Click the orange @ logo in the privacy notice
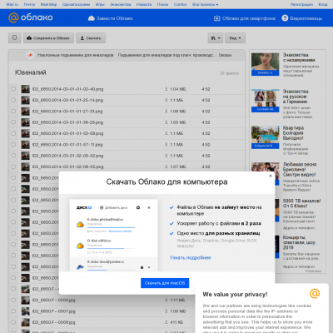Screen dimensions: 333x333 point(315,293)
